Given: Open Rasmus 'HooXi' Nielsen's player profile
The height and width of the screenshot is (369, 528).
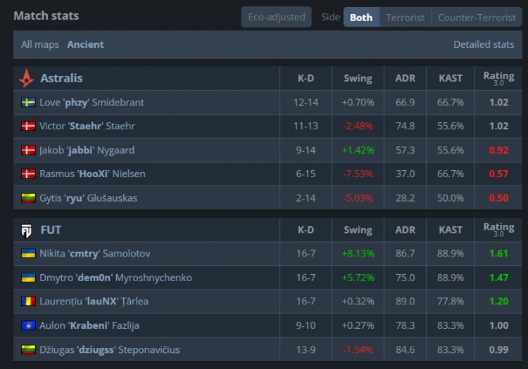Looking at the screenshot, I should coord(92,174).
